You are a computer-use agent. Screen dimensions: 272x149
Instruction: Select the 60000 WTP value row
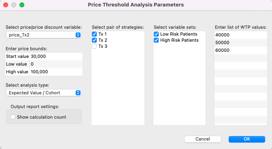(x=241, y=50)
